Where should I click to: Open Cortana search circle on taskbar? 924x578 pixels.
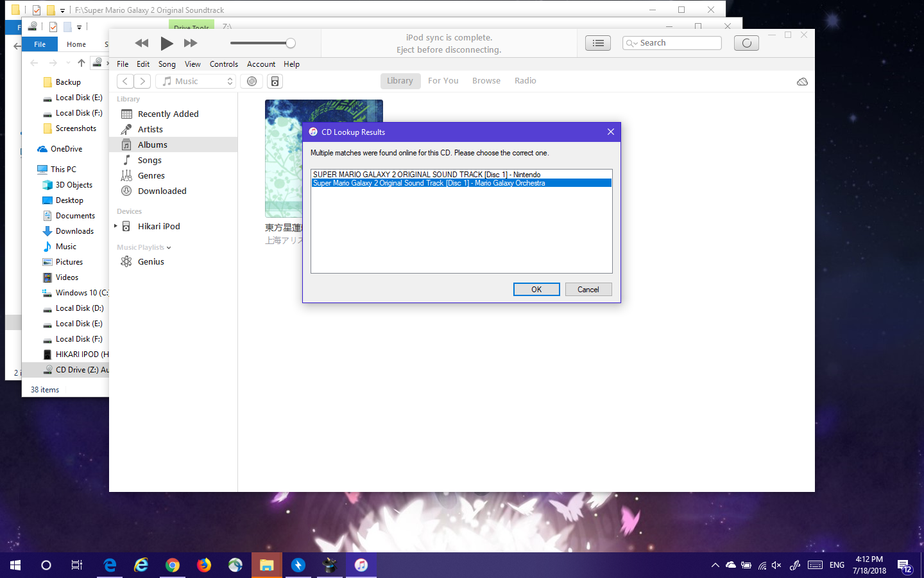click(46, 565)
